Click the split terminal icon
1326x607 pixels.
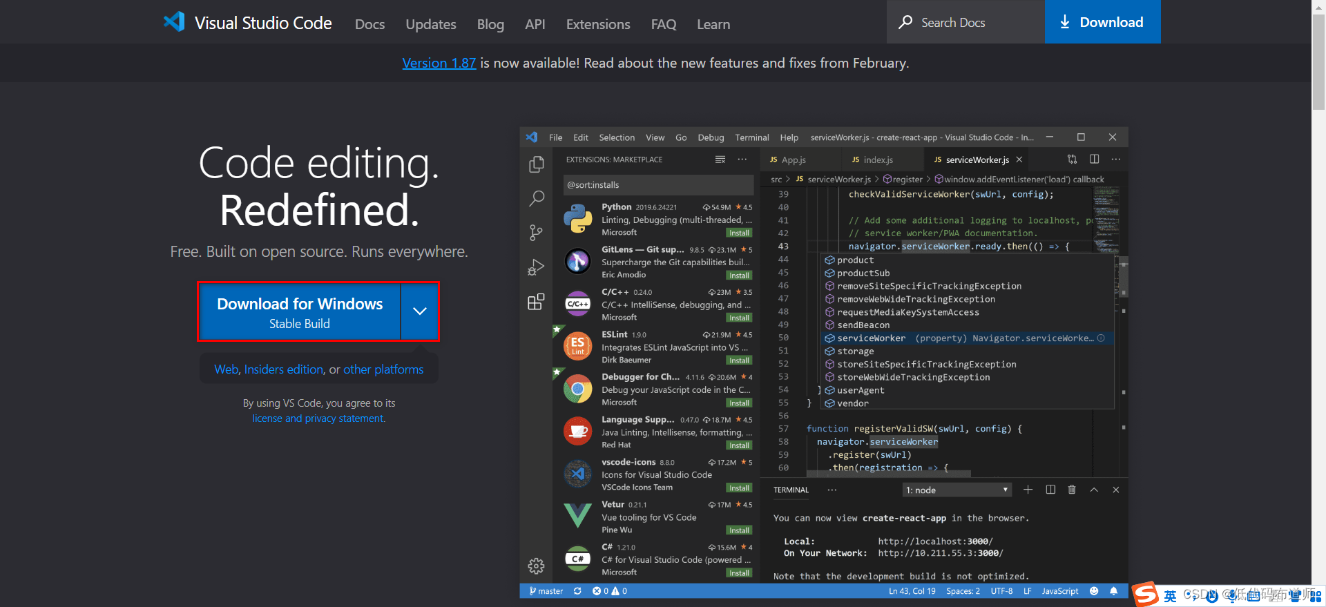tap(1050, 490)
